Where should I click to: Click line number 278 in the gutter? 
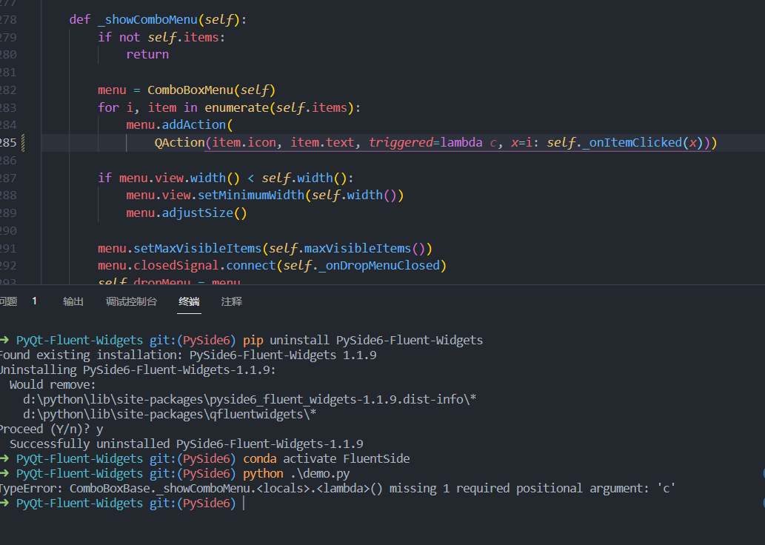8,19
